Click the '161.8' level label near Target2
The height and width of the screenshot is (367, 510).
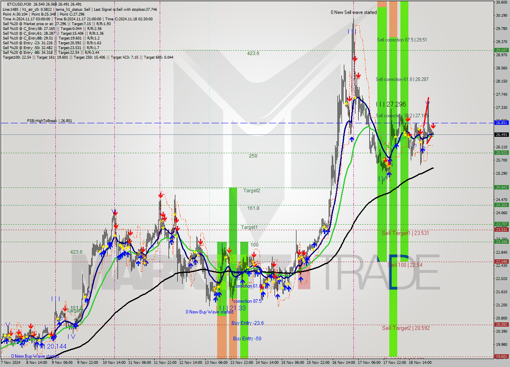[253, 208]
